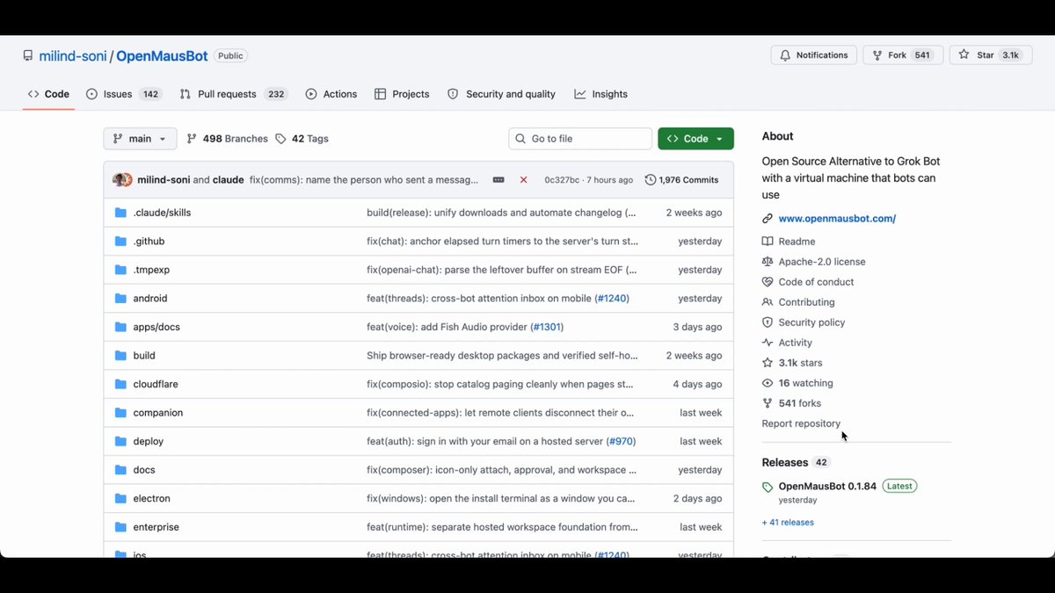Screen dimensions: 1055x593
Task: Click the apps/docs folder icon
Action: [x=120, y=327]
